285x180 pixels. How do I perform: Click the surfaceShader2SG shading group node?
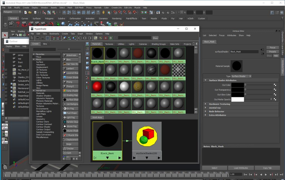click(147, 141)
